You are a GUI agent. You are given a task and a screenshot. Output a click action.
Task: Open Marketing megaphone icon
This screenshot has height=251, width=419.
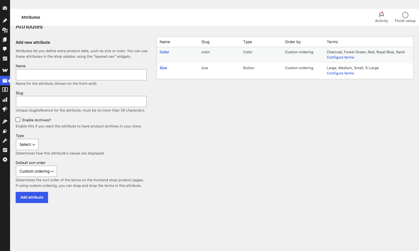(5, 109)
